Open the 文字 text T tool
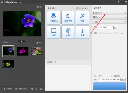 point(82,32)
